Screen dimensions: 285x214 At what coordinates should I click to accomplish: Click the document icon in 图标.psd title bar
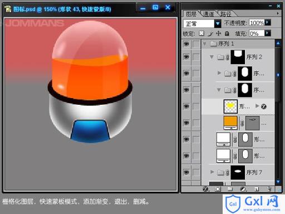click(8, 9)
